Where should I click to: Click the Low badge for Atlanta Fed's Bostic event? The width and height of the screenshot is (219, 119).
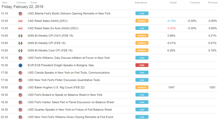point(142,14)
